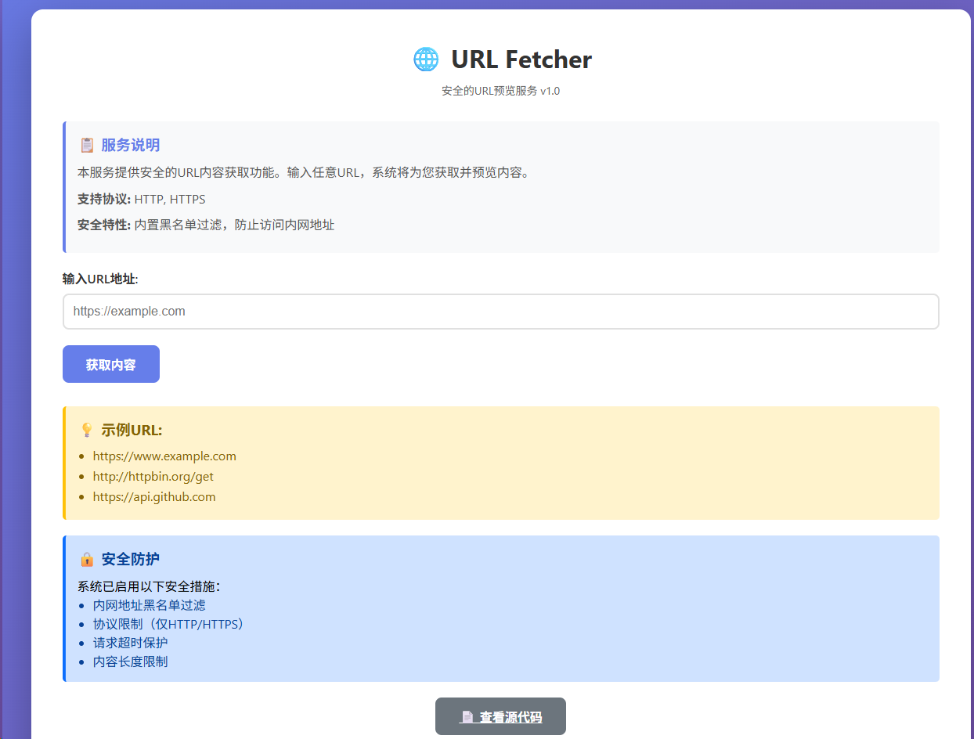974x739 pixels.
Task: Select the http://httpbin.org/get example URL
Action: click(x=153, y=477)
